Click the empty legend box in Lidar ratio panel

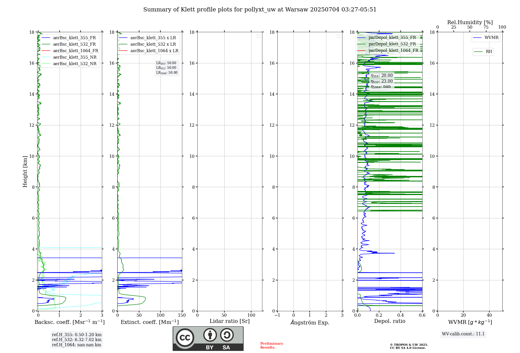[258, 36]
